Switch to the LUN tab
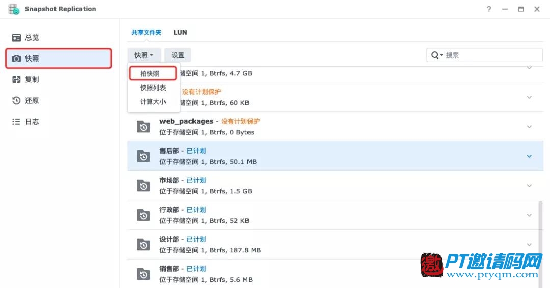This screenshot has width=550, height=288. 180,32
